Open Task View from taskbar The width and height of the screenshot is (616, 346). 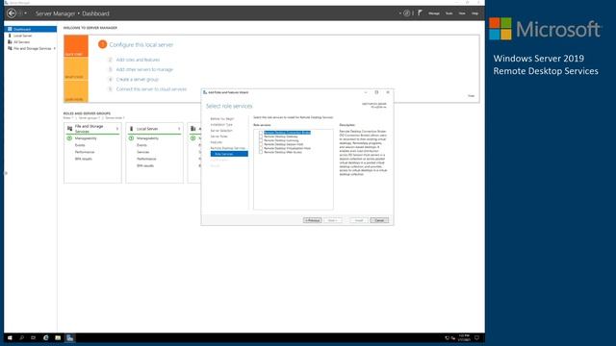click(x=34, y=337)
